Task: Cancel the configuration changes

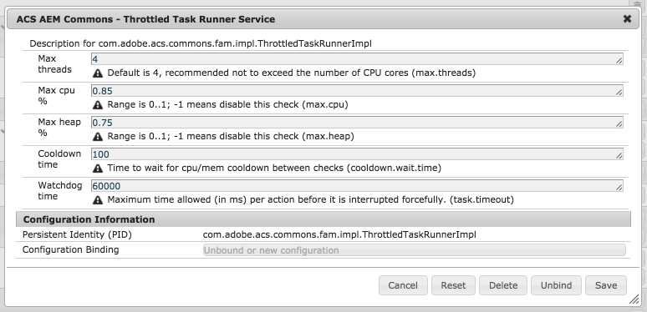Action: [403, 285]
